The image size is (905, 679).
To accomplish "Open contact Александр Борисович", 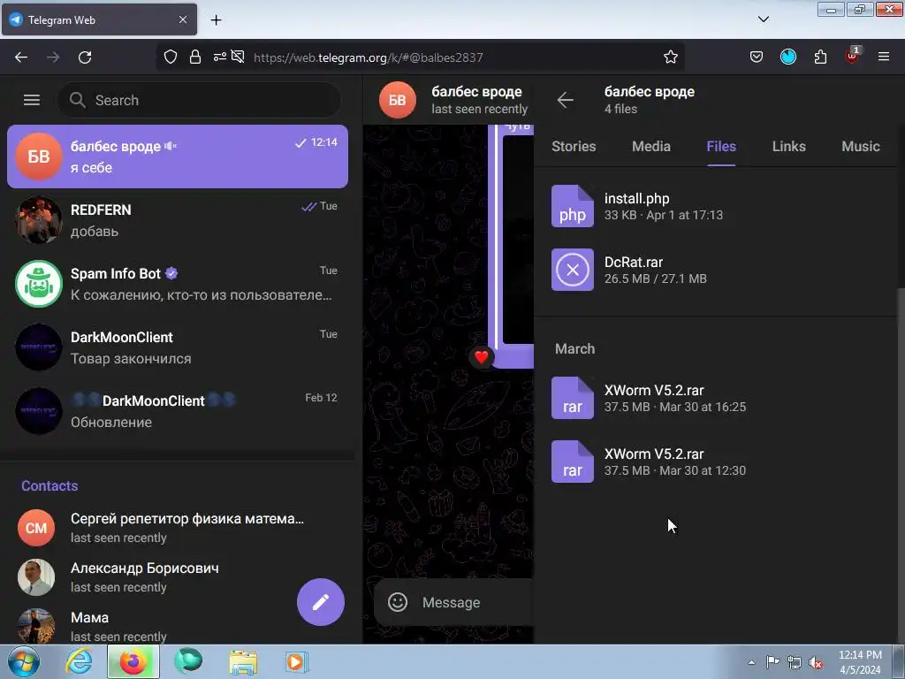I will (x=177, y=576).
